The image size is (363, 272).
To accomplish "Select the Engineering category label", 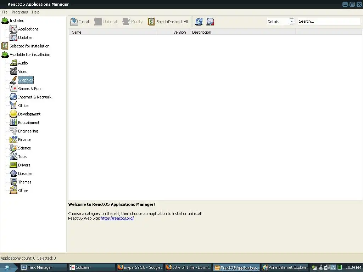I will (28, 131).
